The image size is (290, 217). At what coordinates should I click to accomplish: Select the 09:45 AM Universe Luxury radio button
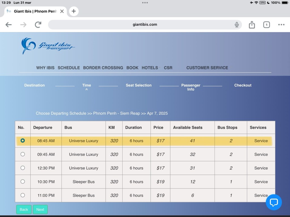[x=23, y=154]
